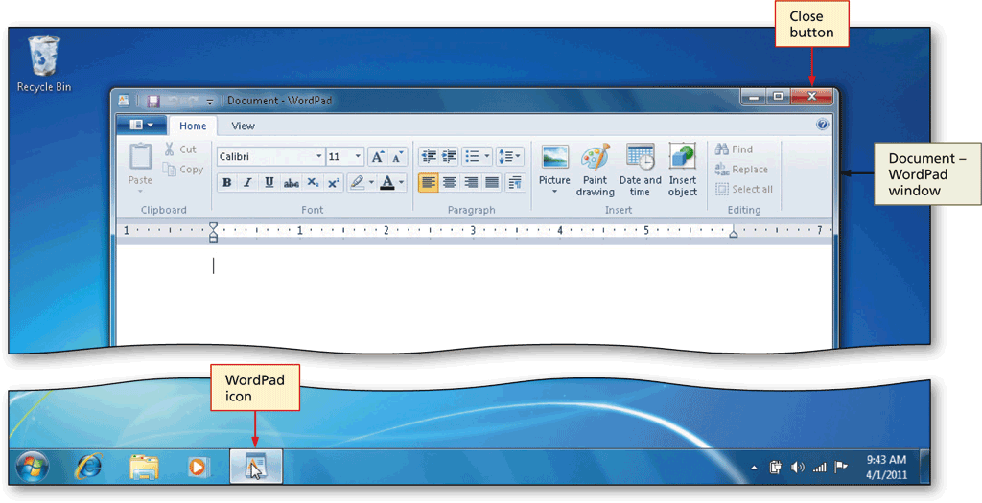
Task: Insert Date and time
Action: pyautogui.click(x=640, y=170)
